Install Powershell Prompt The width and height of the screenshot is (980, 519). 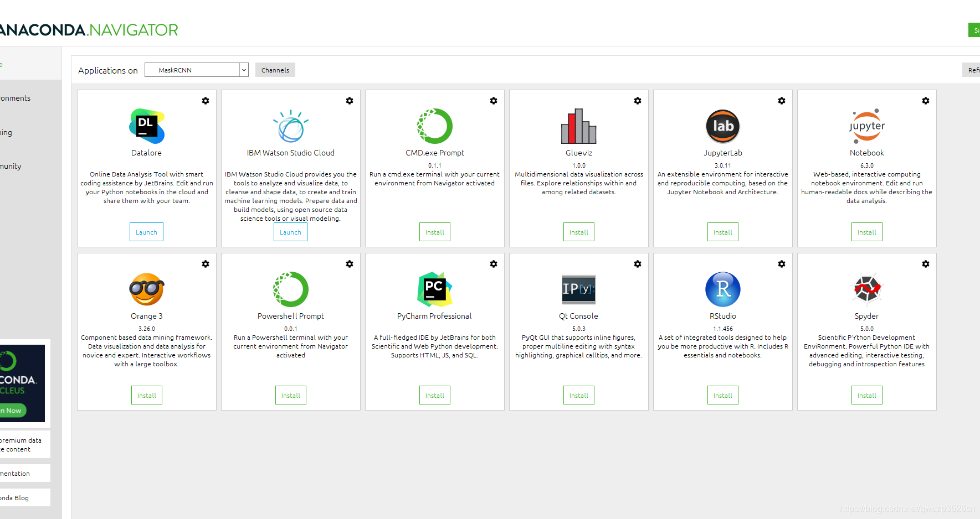point(291,396)
